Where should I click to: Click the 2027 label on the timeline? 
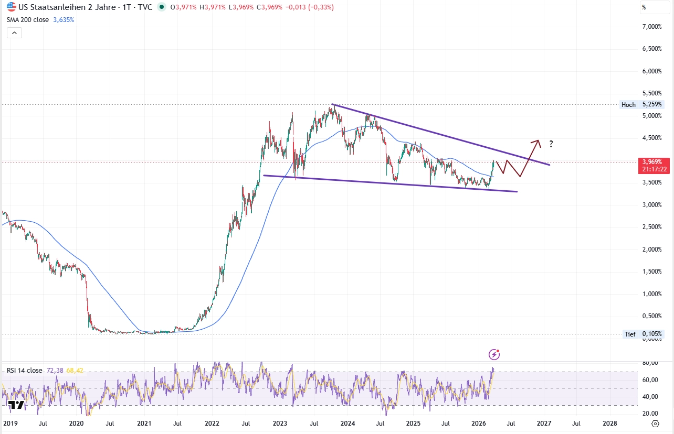[x=544, y=423]
